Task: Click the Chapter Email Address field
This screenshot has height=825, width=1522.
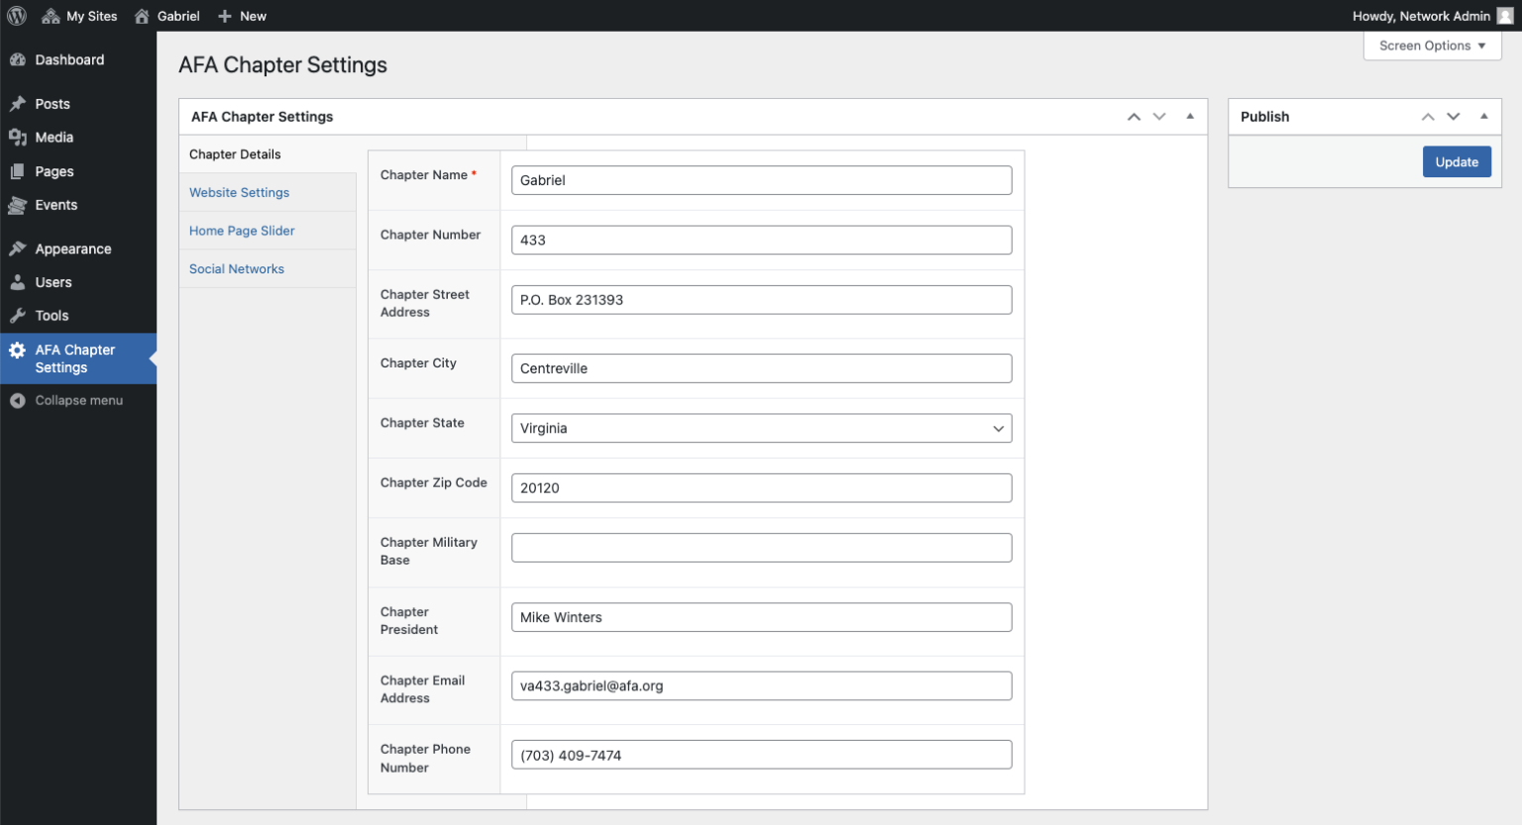Action: pyautogui.click(x=762, y=685)
